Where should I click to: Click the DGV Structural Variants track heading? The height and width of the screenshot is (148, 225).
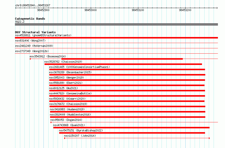35,32
